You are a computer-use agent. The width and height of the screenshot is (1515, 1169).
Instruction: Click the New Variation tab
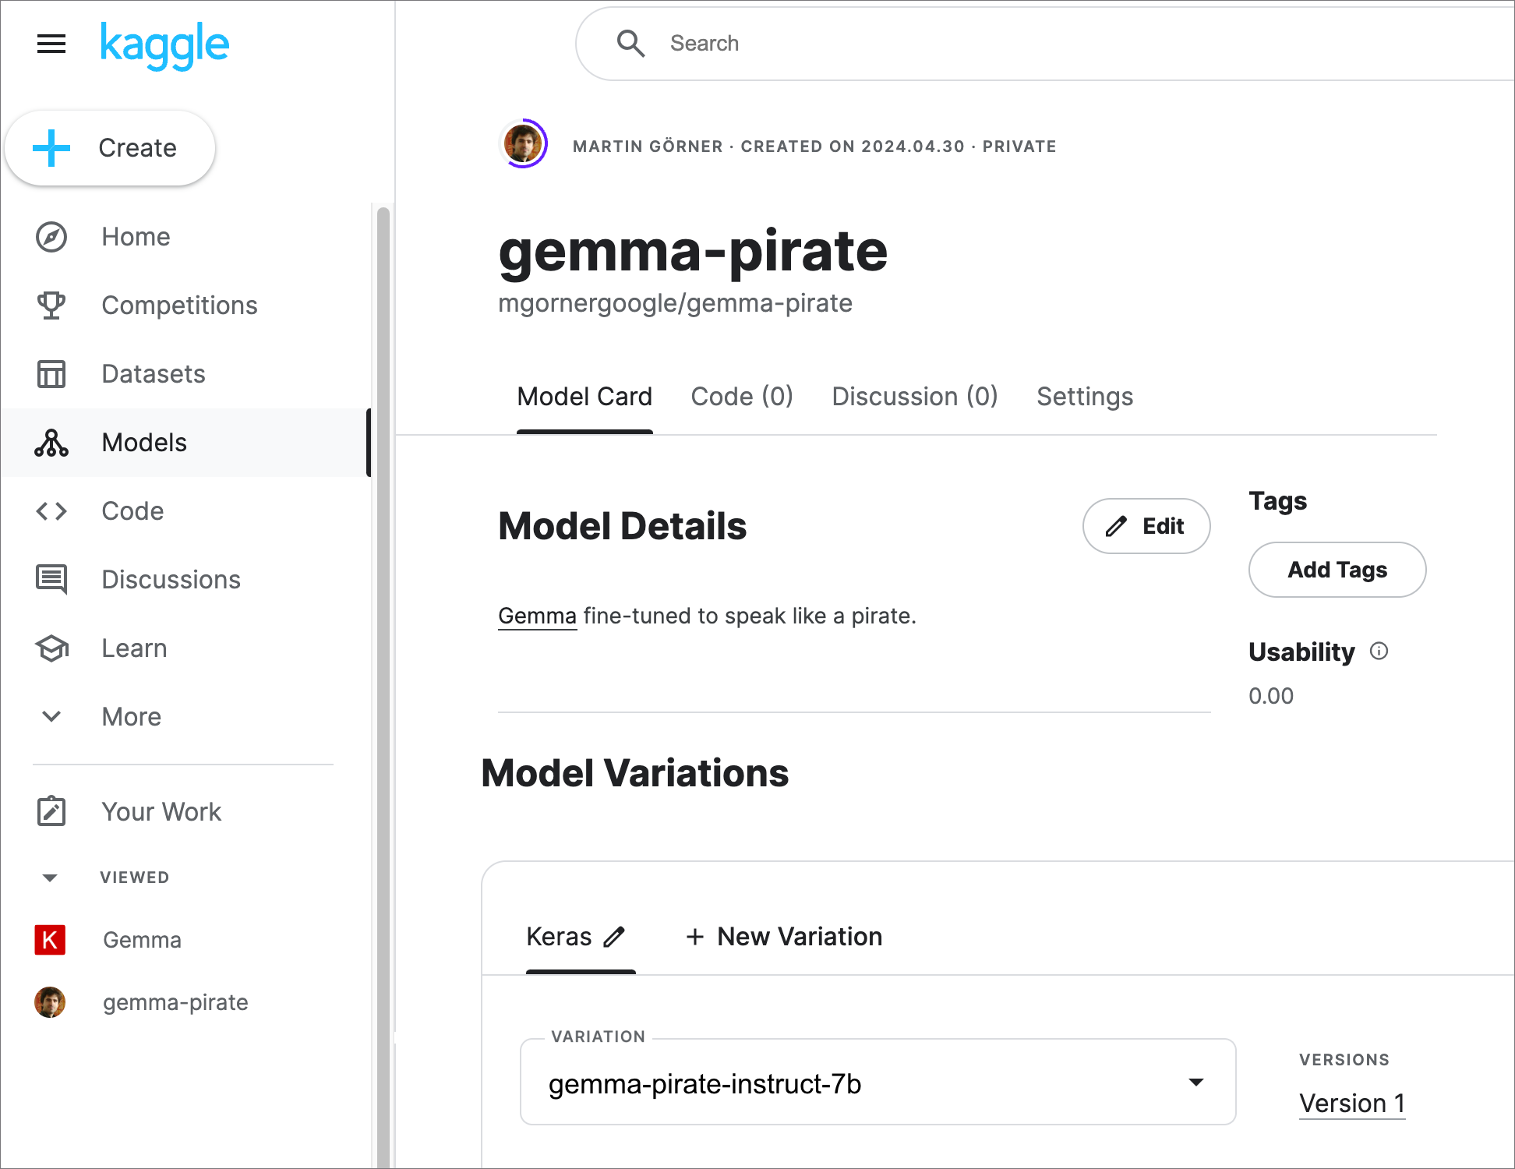pos(784,937)
